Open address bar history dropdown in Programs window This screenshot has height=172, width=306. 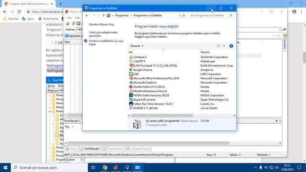(x=180, y=15)
